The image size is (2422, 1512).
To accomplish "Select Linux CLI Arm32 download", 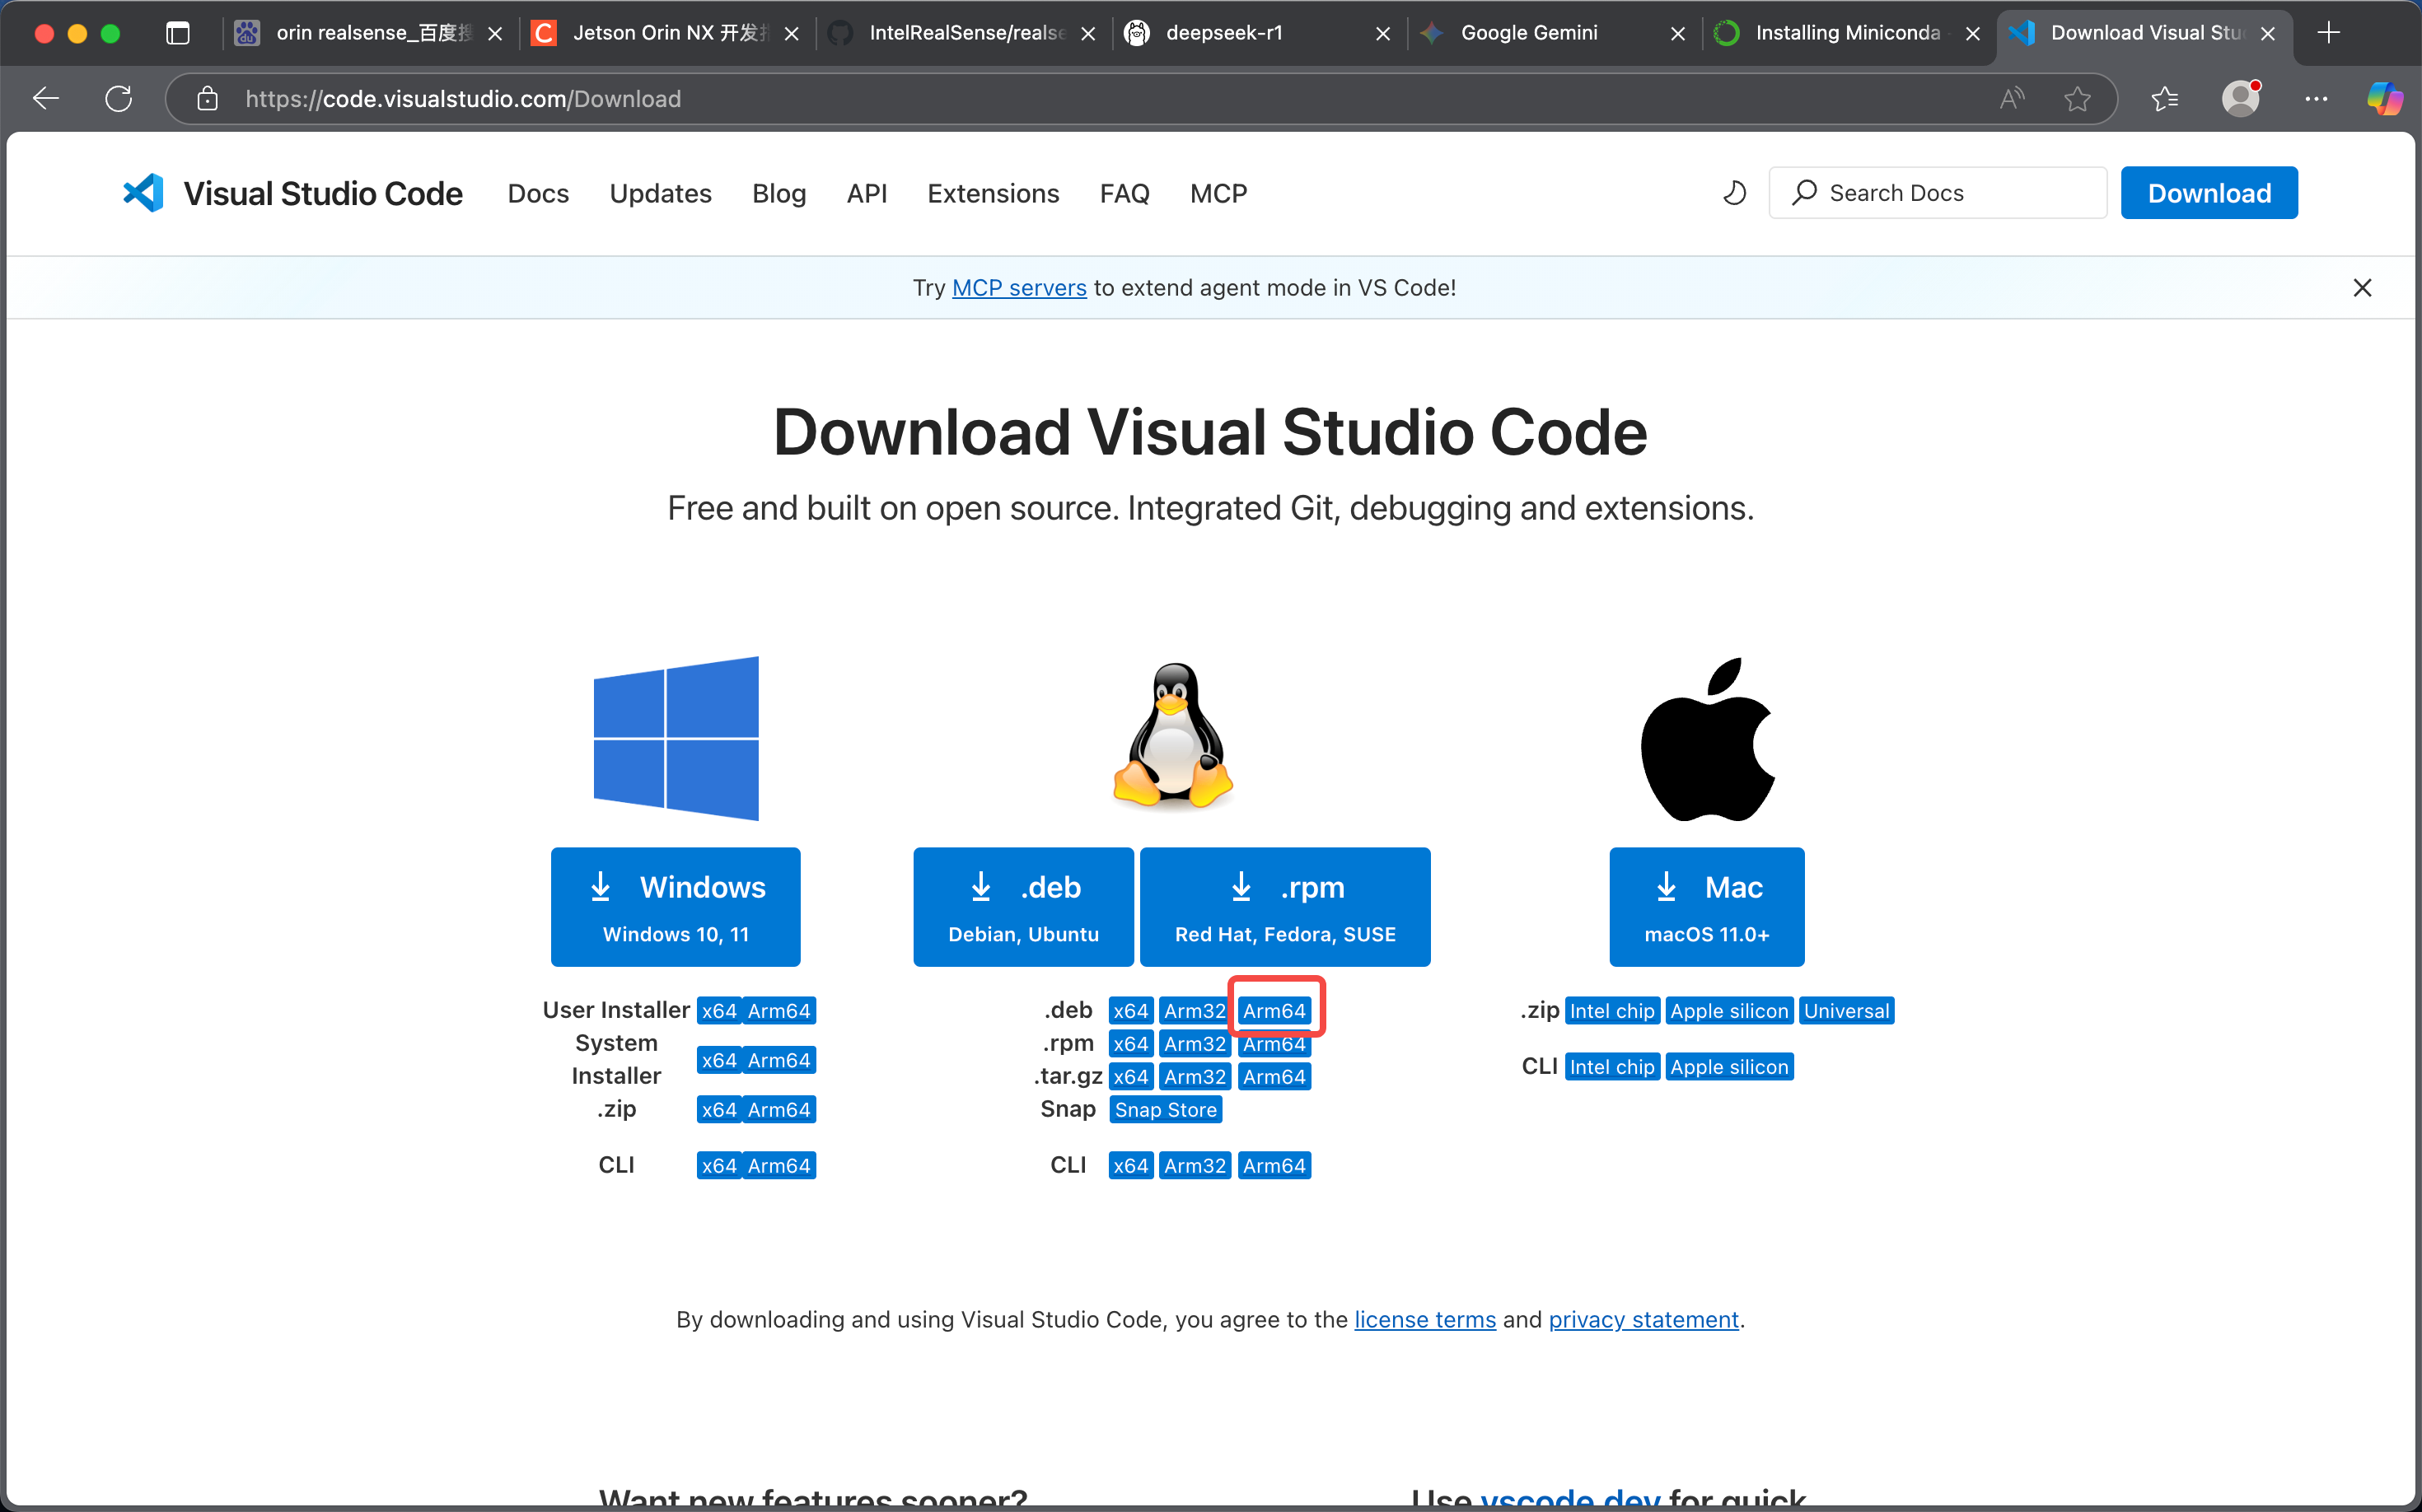I will [1195, 1166].
